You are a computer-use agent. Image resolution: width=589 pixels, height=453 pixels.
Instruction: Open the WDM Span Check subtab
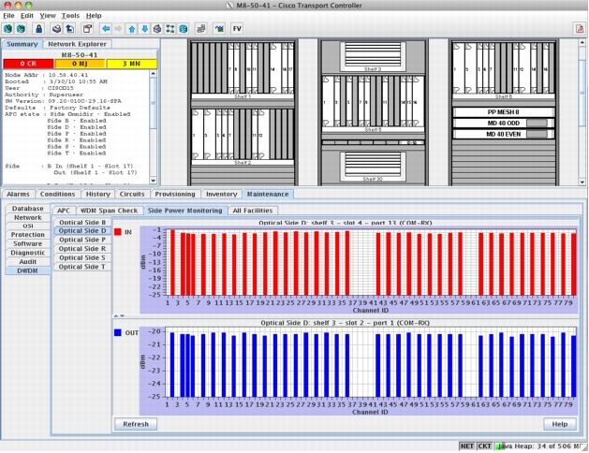coord(110,211)
